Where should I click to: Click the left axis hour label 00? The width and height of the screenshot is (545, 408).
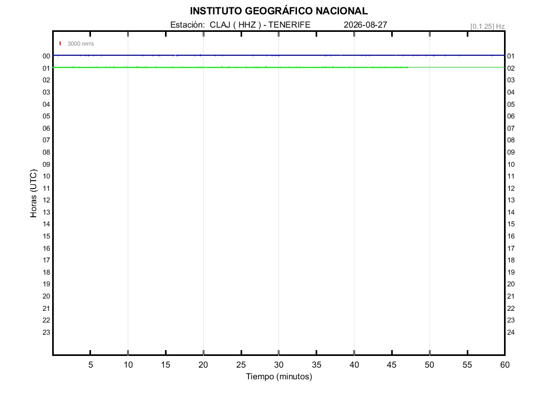[46, 56]
